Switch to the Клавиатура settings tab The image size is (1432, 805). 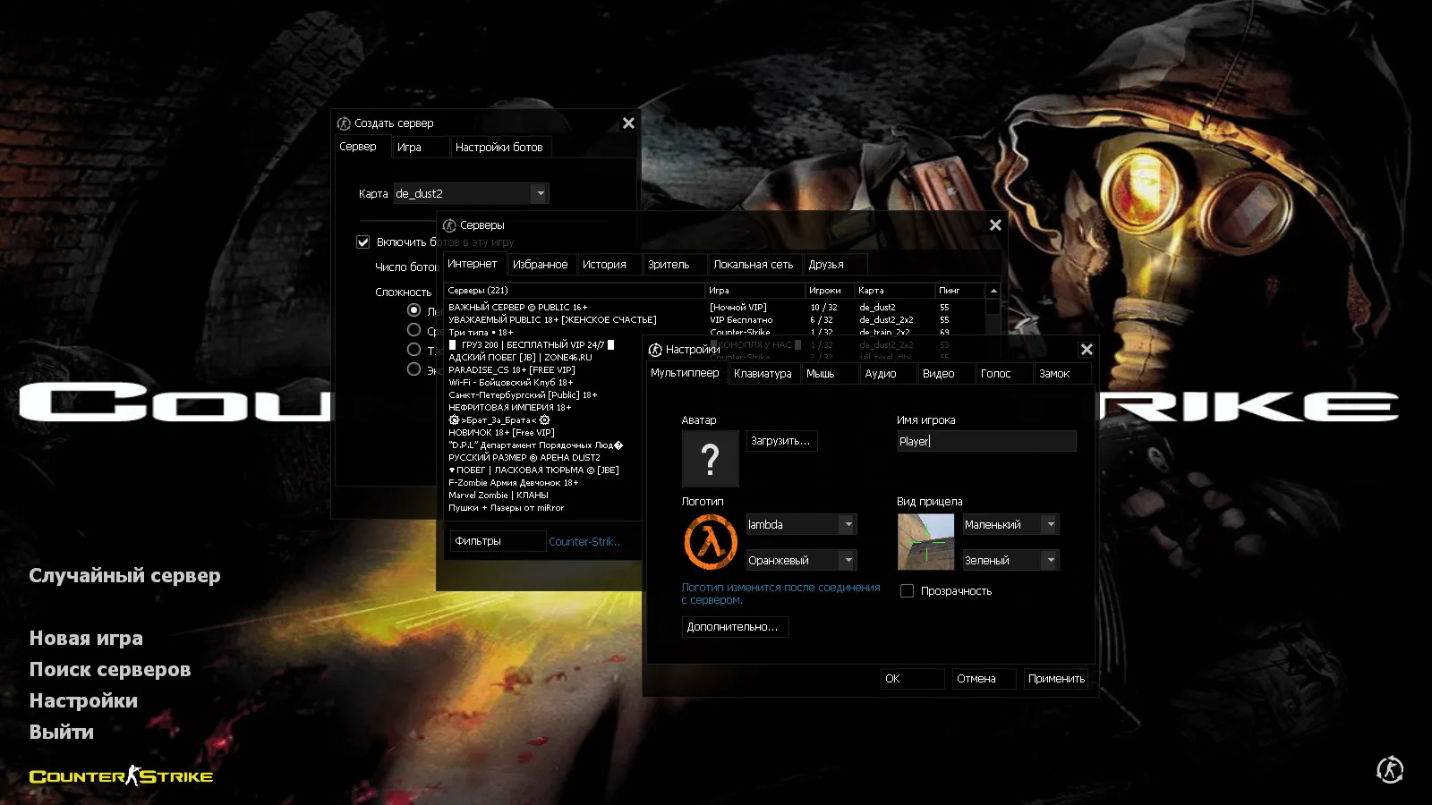(x=763, y=374)
